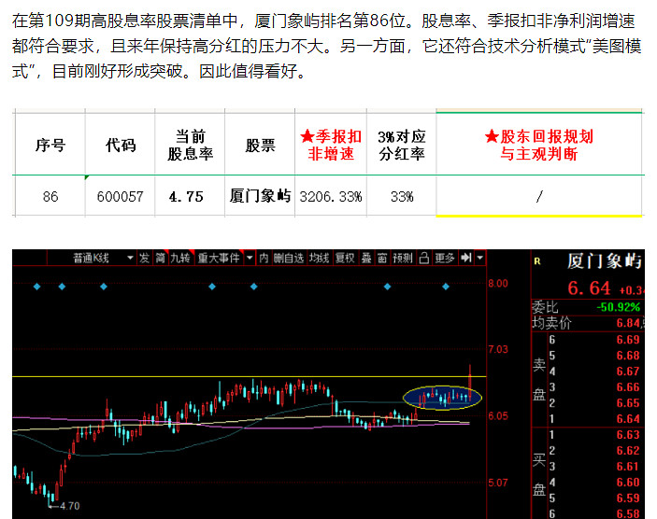Click the 委比 value -50.92%

click(619, 307)
